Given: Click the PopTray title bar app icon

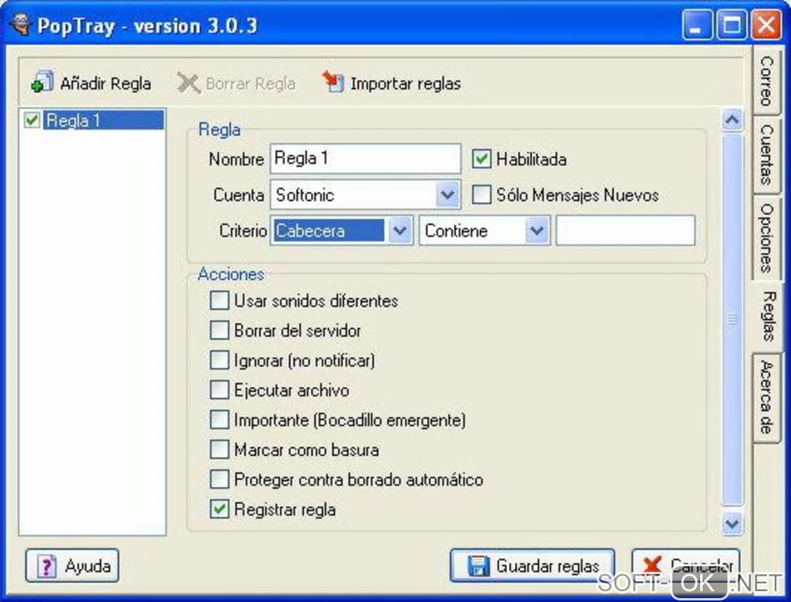Looking at the screenshot, I should click(21, 25).
